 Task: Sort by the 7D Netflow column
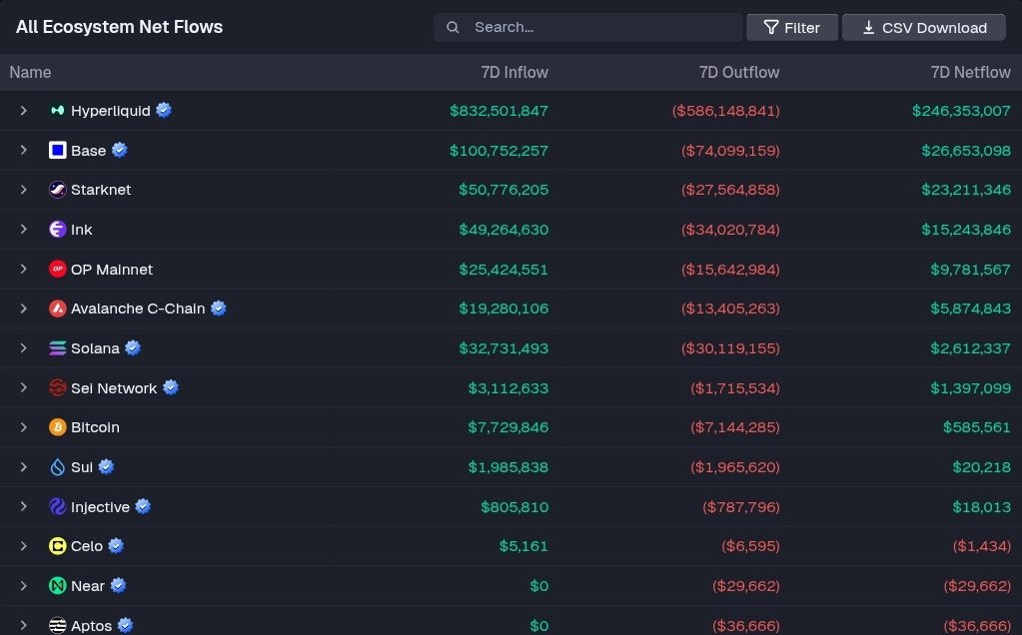[x=970, y=72]
